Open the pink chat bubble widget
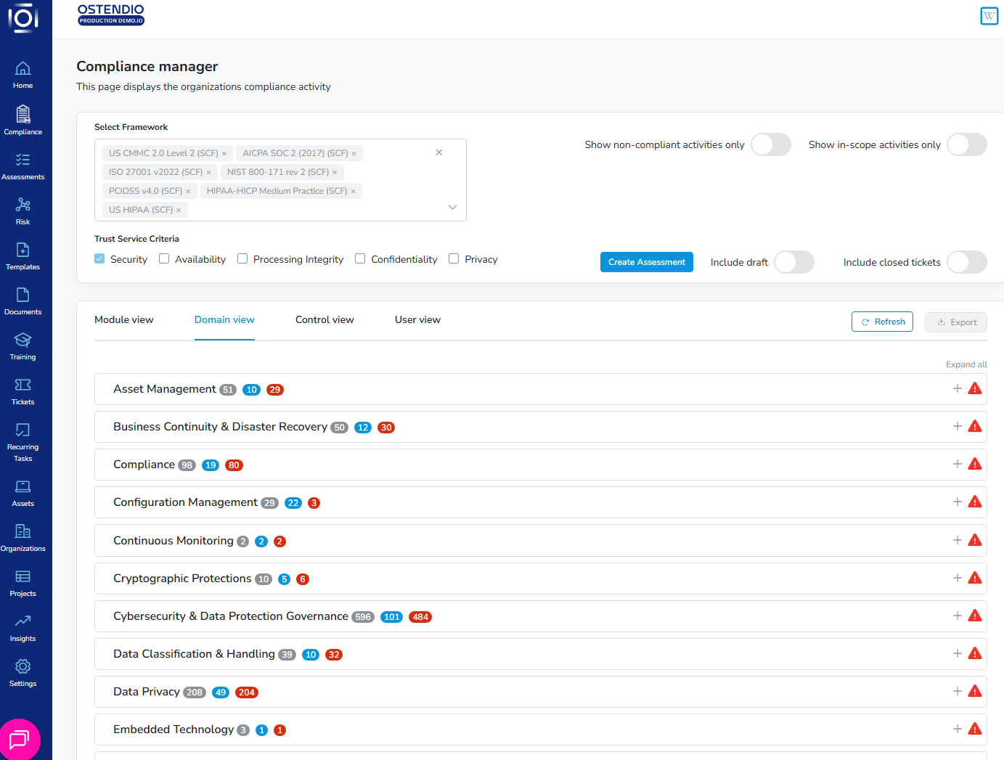This screenshot has width=1004, height=760. tap(19, 739)
